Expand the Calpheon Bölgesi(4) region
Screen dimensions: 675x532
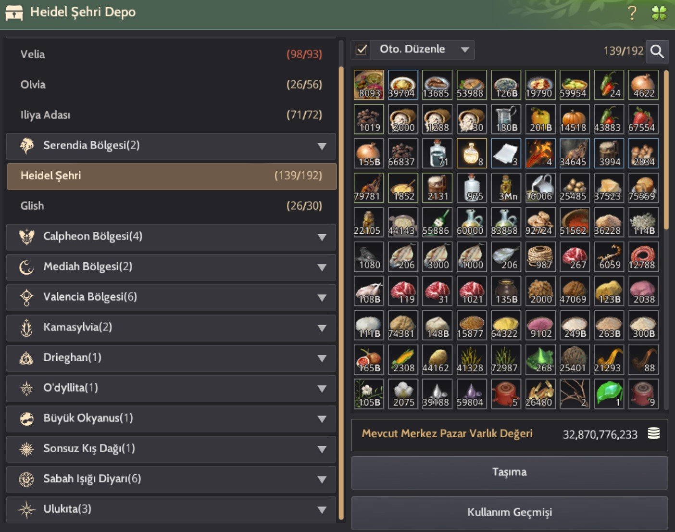coord(171,237)
